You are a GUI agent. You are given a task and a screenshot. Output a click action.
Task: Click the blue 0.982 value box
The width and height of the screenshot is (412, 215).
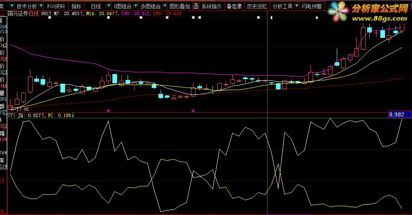pos(400,114)
